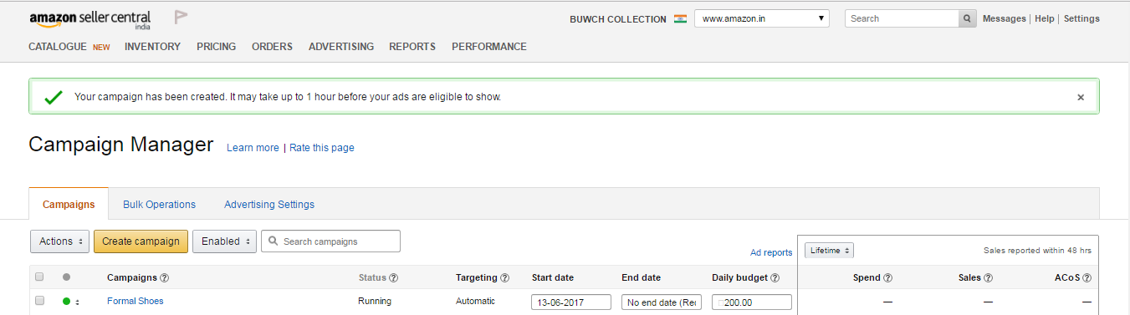Click the Targeting column help icon
This screenshot has width=1130, height=315.
point(505,277)
